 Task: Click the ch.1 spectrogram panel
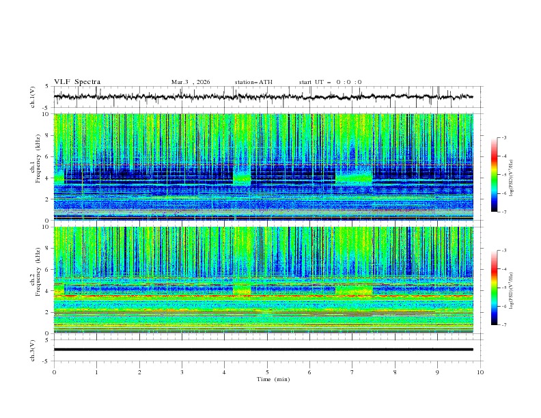(x=263, y=167)
